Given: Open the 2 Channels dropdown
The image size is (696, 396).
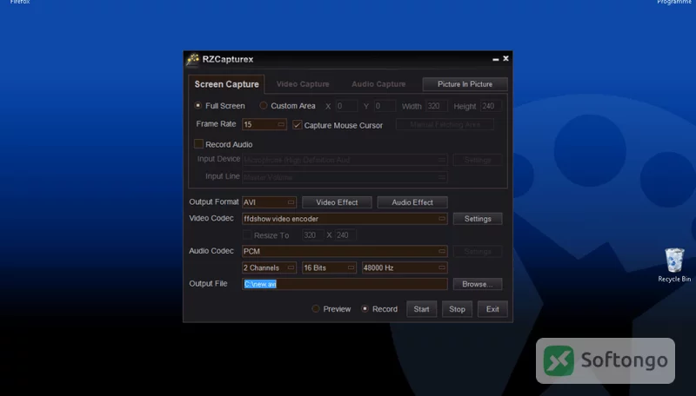Looking at the screenshot, I should pos(269,267).
